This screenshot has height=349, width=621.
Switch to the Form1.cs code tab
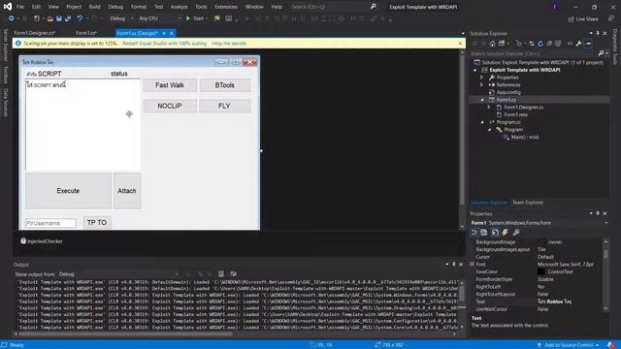coord(86,33)
